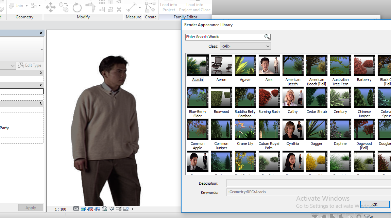This screenshot has height=218, width=391.
Task: Toggle Show Crop Region visibility
Action: pyautogui.click(x=97, y=209)
